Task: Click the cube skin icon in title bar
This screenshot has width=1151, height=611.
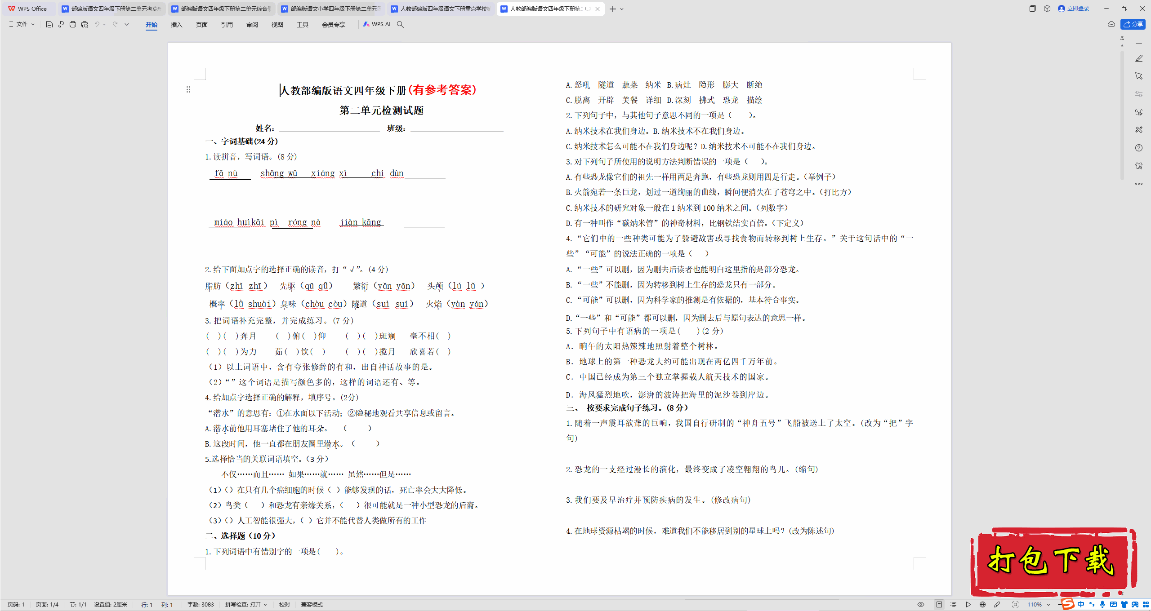Action: point(1047,9)
